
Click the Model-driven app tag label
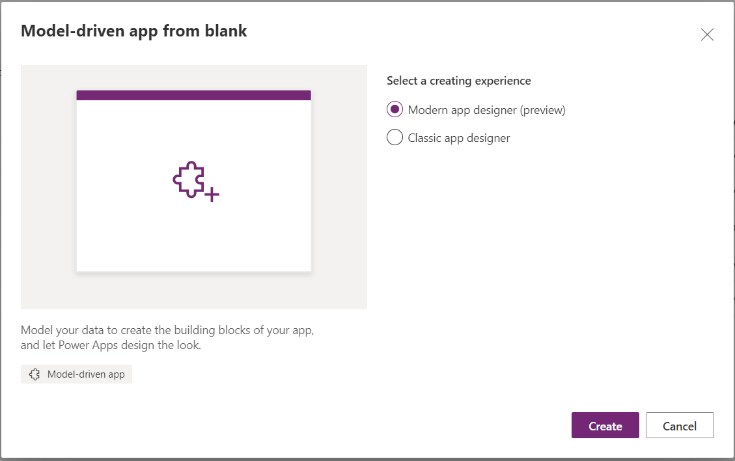coord(86,374)
